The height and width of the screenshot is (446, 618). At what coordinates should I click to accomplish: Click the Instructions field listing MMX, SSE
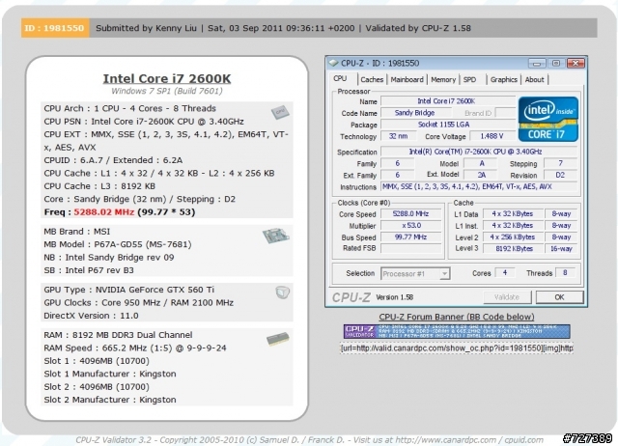tap(479, 186)
